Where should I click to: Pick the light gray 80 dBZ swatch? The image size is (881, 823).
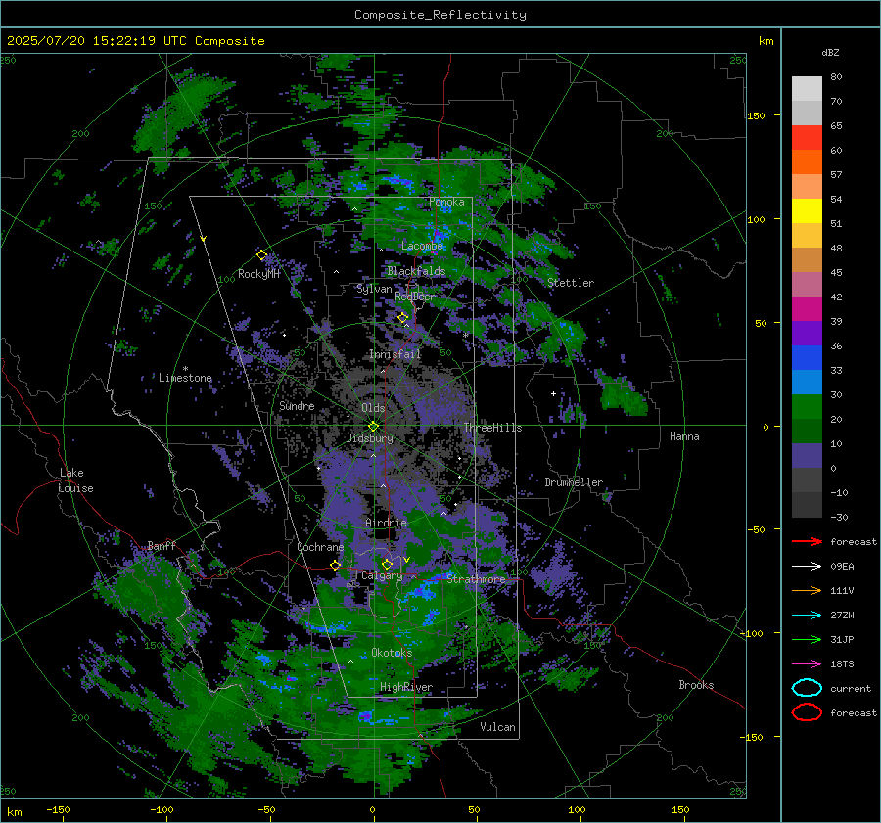click(807, 88)
